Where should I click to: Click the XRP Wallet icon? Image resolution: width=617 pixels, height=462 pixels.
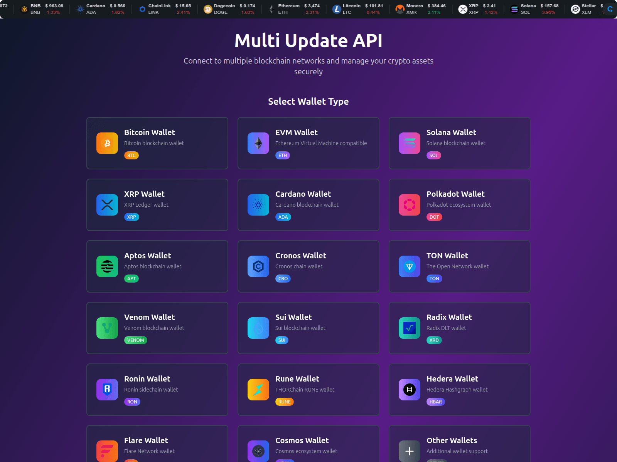(x=107, y=205)
